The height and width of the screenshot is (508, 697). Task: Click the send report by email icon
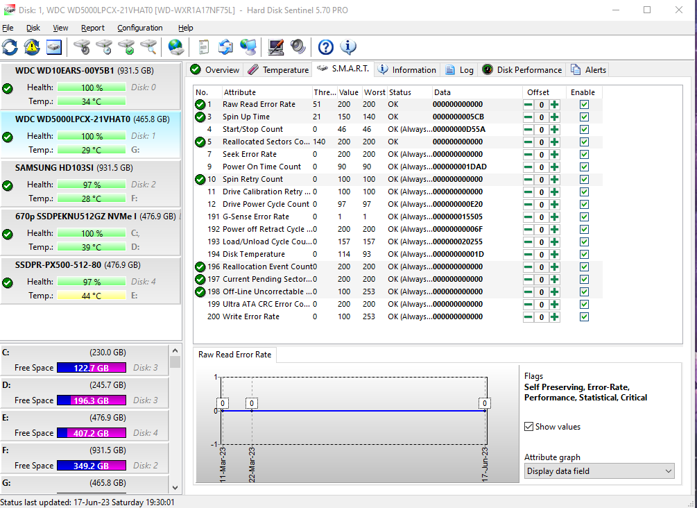226,46
